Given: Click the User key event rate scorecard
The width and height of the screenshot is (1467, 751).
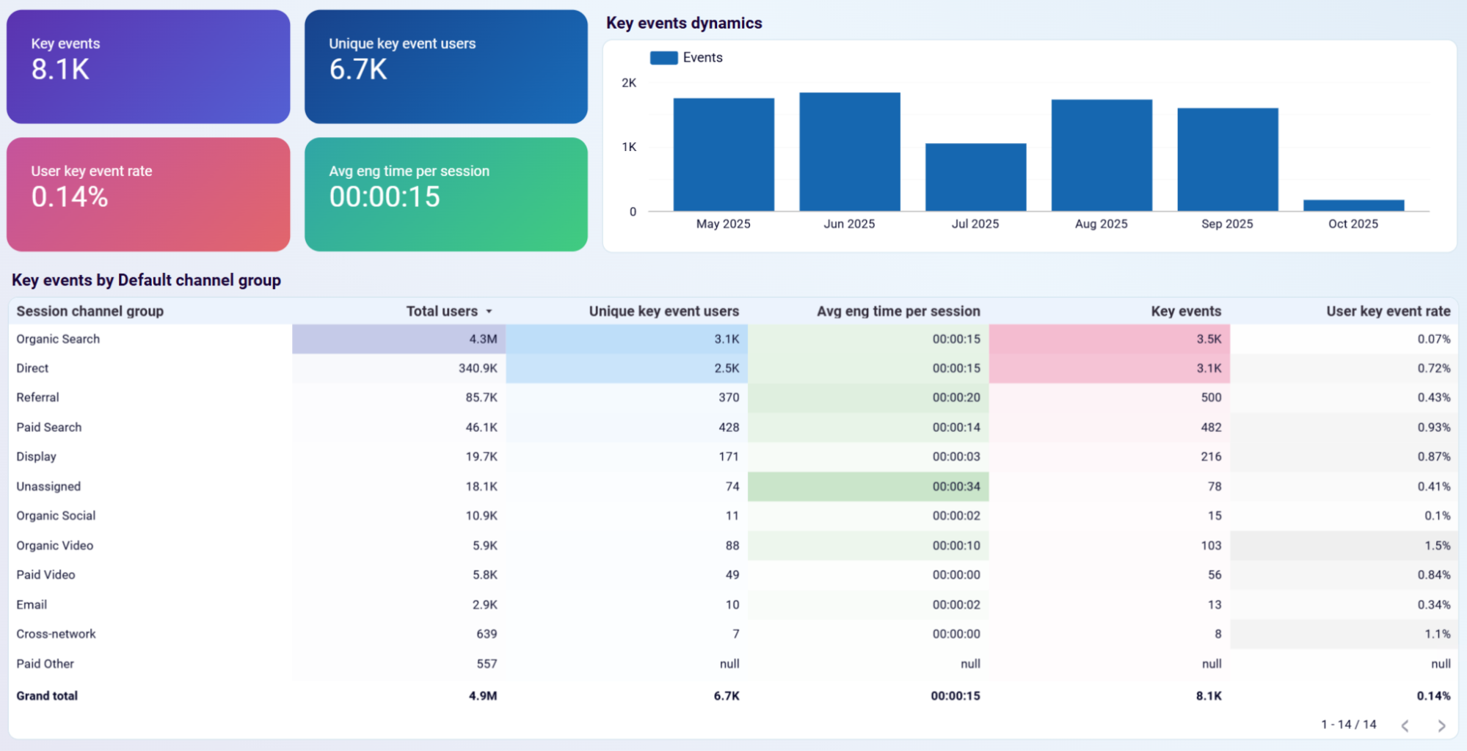Looking at the screenshot, I should pos(148,194).
